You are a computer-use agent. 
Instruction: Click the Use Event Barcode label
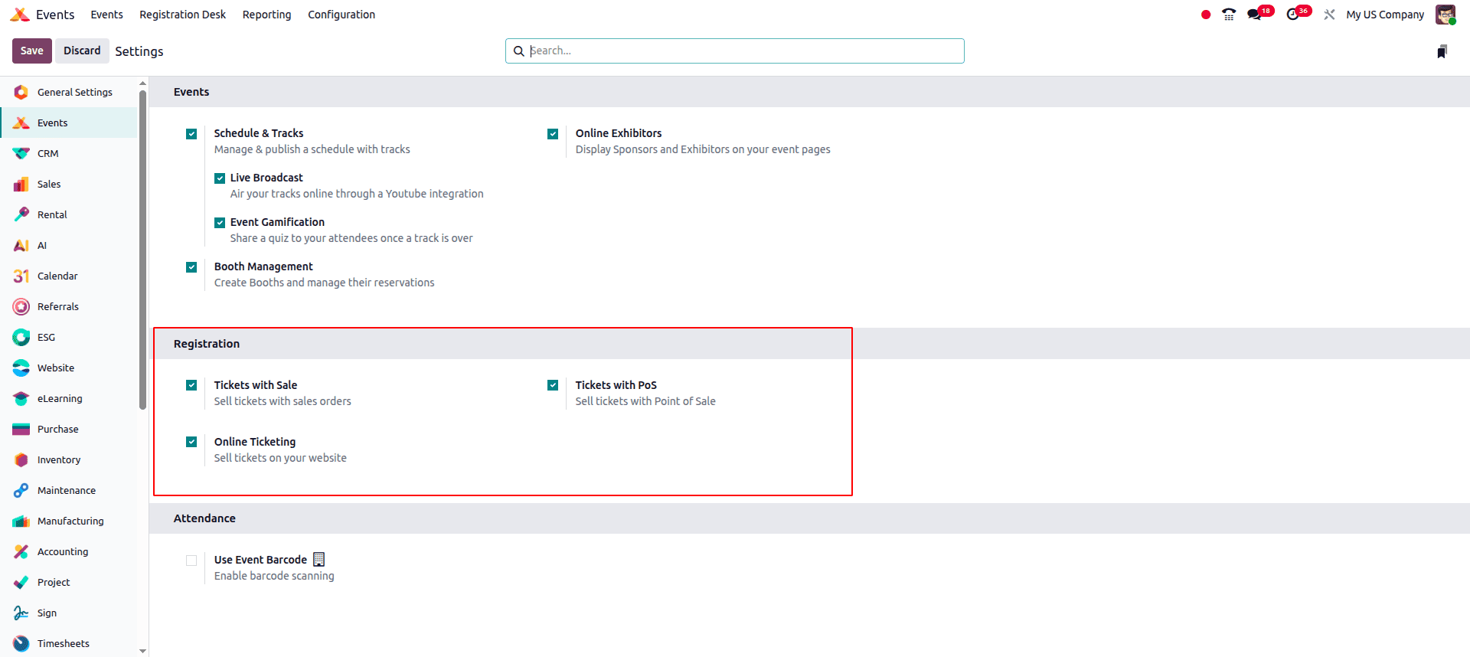coord(260,560)
